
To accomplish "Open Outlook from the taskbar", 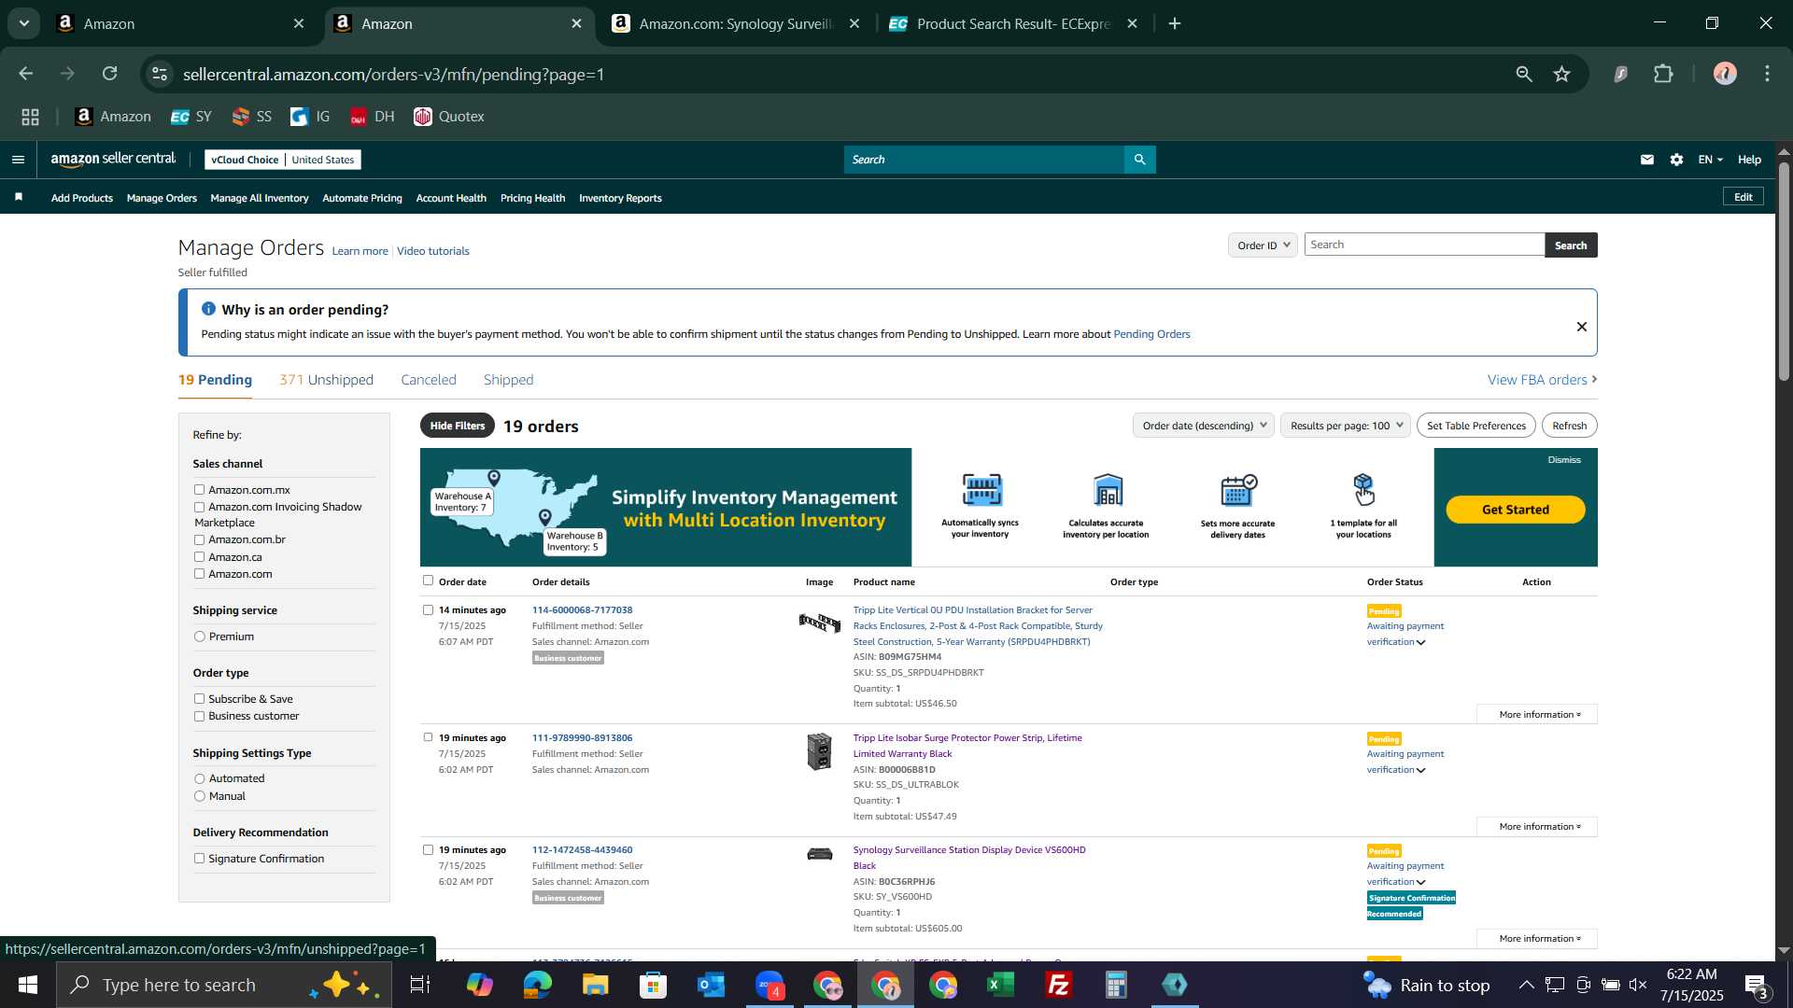I will [x=711, y=985].
